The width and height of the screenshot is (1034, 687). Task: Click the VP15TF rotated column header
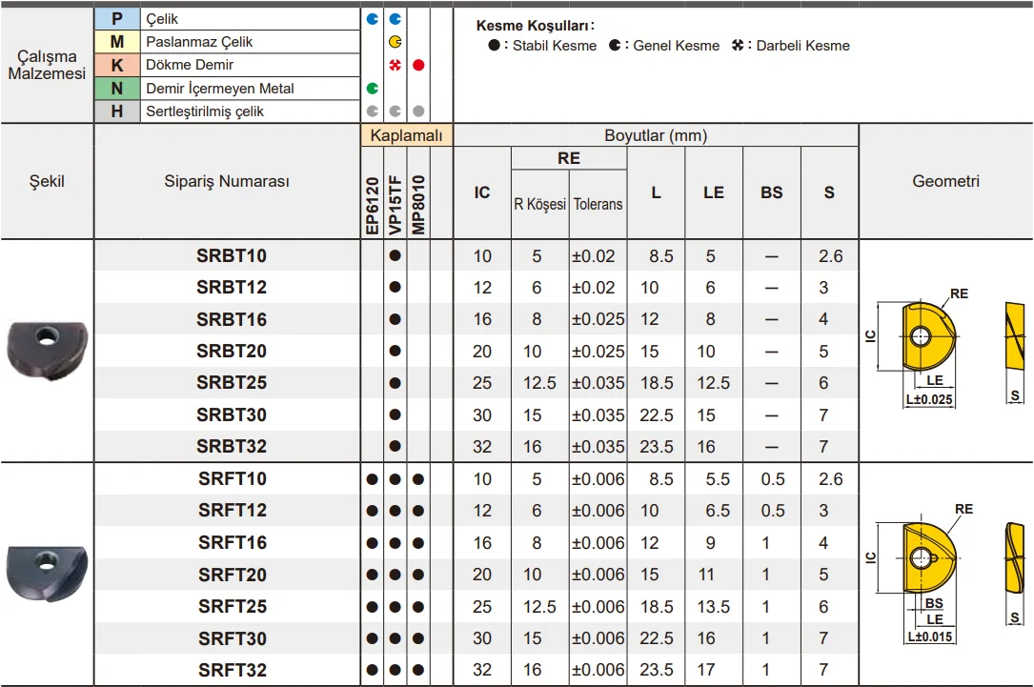395,204
